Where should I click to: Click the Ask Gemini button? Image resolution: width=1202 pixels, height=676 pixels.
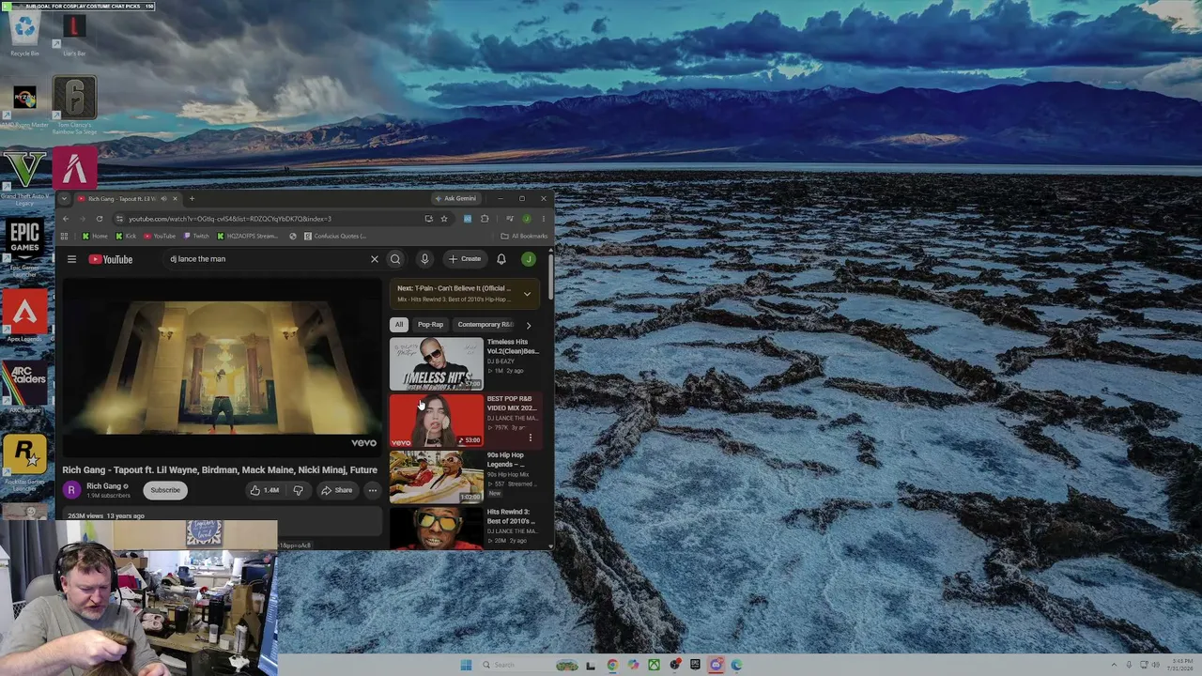(455, 198)
